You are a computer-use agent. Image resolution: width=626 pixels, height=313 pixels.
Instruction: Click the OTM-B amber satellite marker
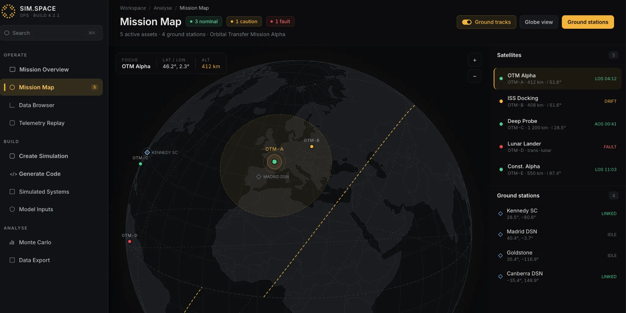coord(312,147)
